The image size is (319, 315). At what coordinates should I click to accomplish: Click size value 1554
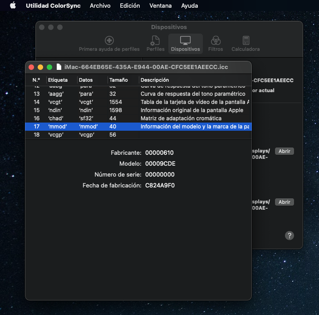point(115,102)
